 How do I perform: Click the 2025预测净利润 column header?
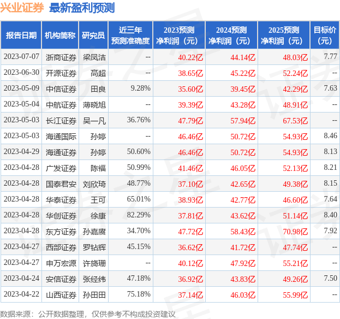click(283, 36)
